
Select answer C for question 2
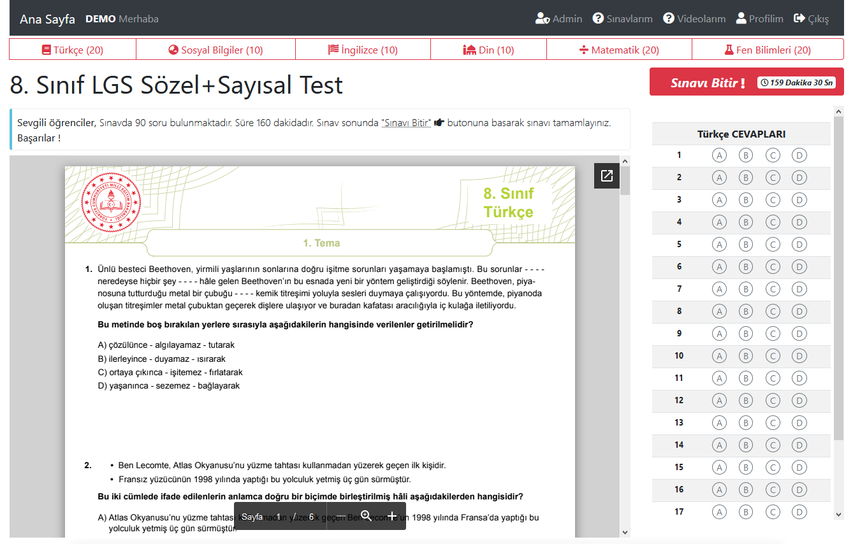click(773, 177)
